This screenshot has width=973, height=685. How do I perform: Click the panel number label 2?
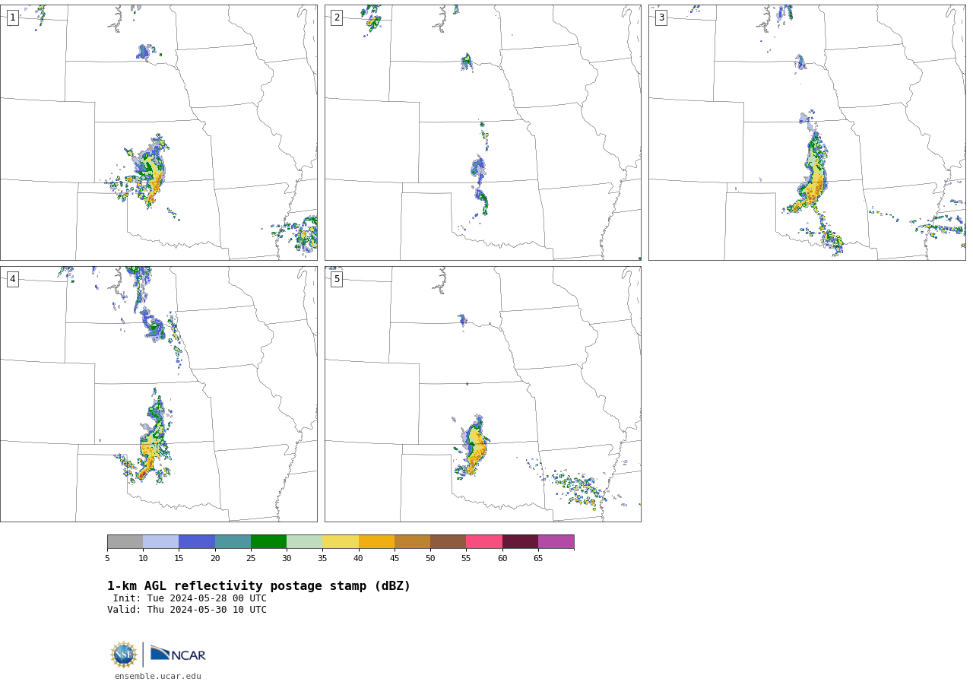coord(337,17)
